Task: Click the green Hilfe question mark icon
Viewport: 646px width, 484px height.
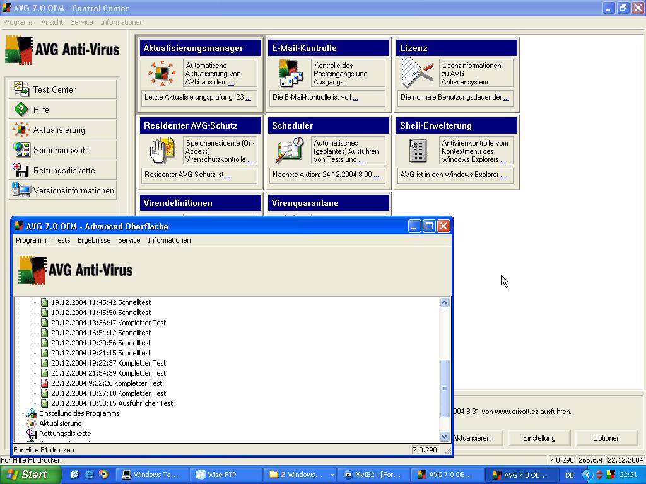Action: pos(21,110)
